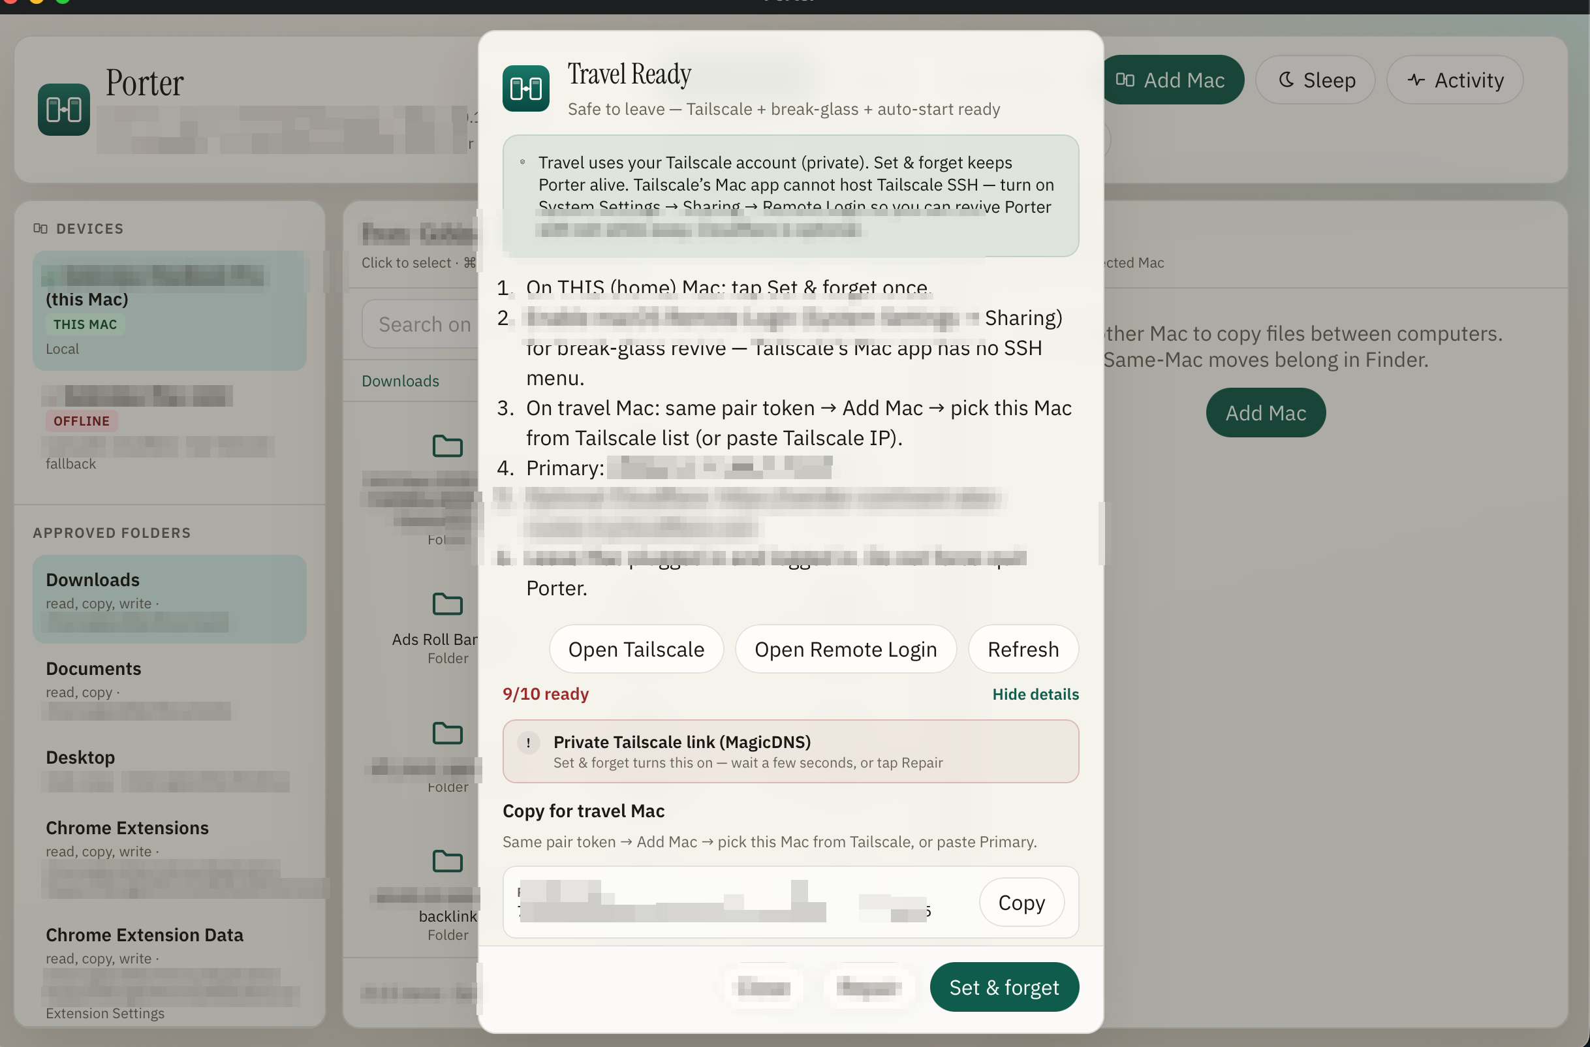Select the Desktop approved folder
The image size is (1590, 1047).
(x=170, y=770)
